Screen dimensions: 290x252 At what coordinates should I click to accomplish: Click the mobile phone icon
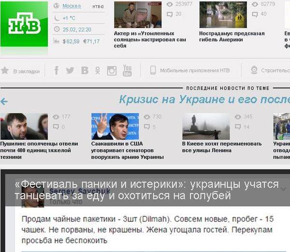(x=153, y=70)
